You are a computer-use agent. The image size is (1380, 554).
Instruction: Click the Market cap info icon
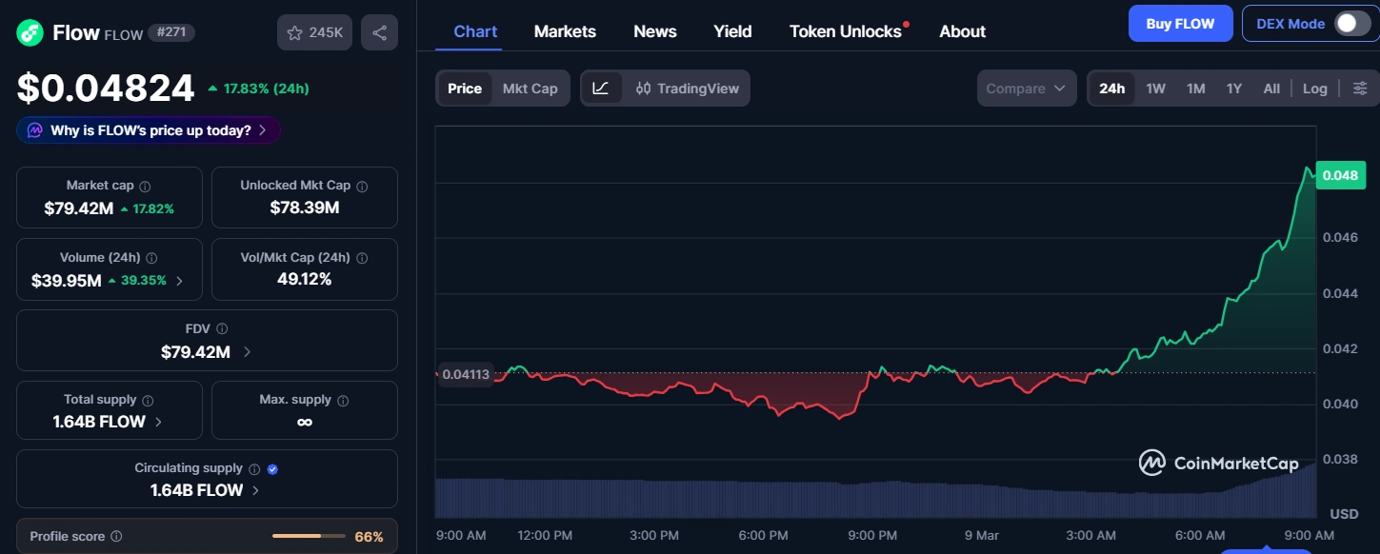[143, 185]
